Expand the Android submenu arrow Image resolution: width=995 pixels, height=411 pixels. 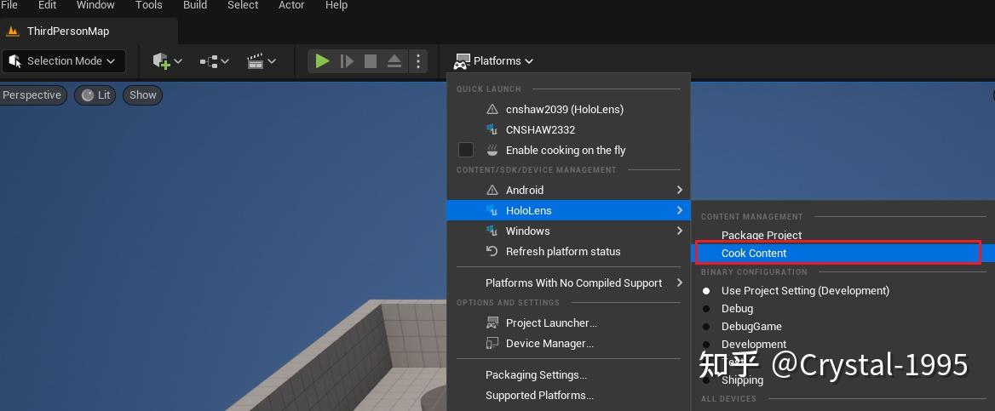679,190
